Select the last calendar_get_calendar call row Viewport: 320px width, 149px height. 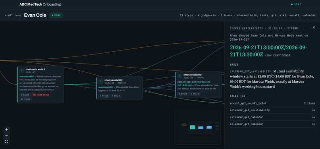pyautogui.click(x=272, y=124)
